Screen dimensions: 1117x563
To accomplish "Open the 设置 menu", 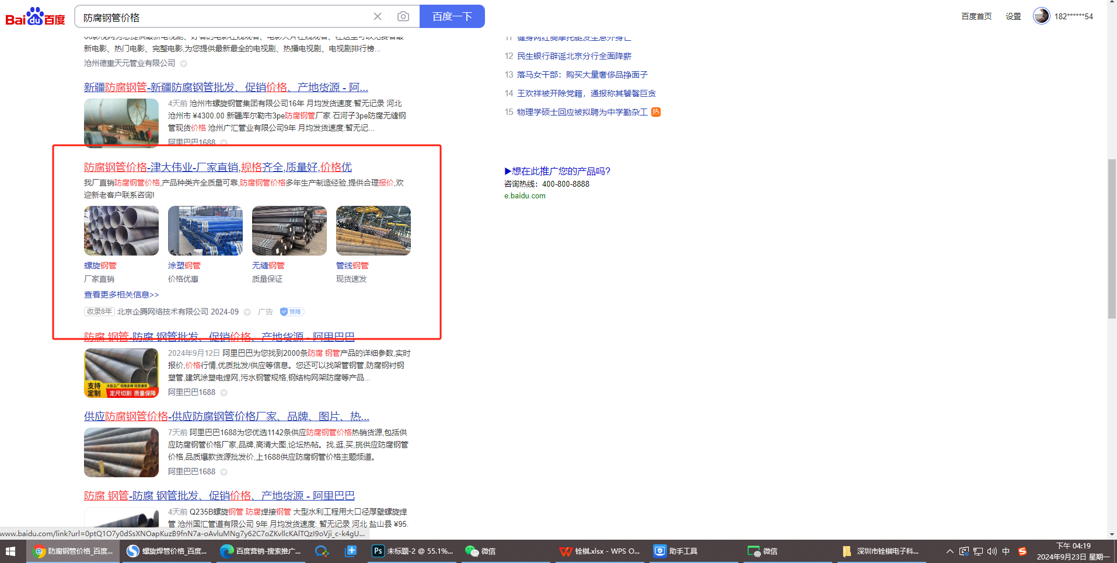I will click(1013, 16).
